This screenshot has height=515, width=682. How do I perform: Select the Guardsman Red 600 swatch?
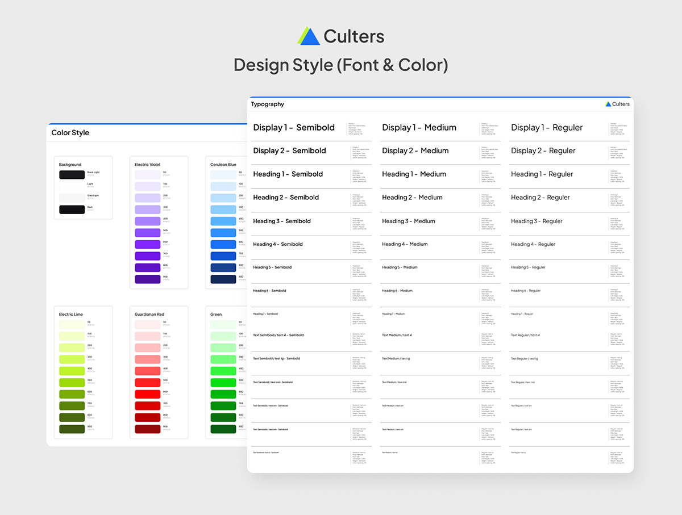point(147,394)
